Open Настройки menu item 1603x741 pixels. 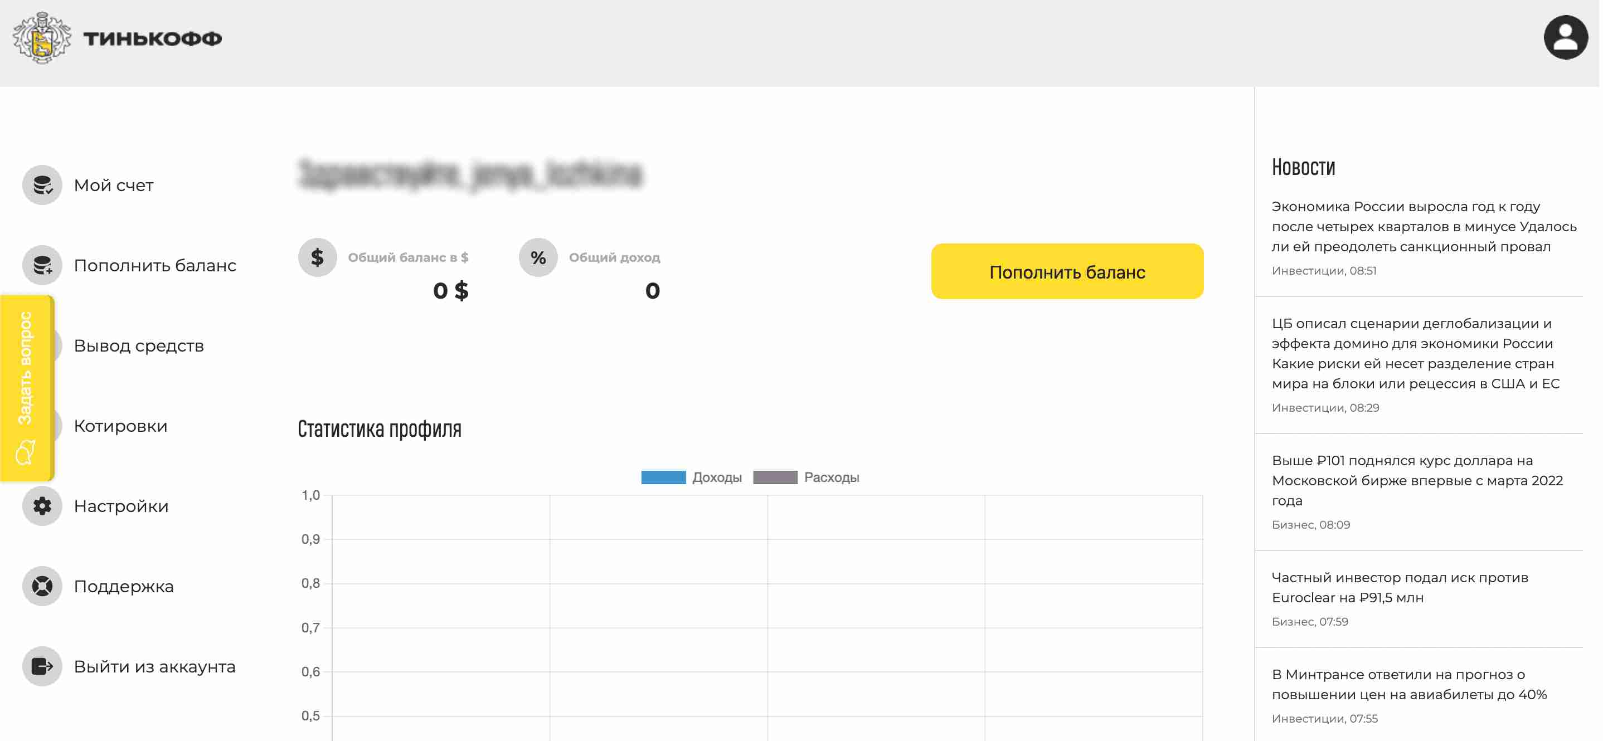(122, 506)
